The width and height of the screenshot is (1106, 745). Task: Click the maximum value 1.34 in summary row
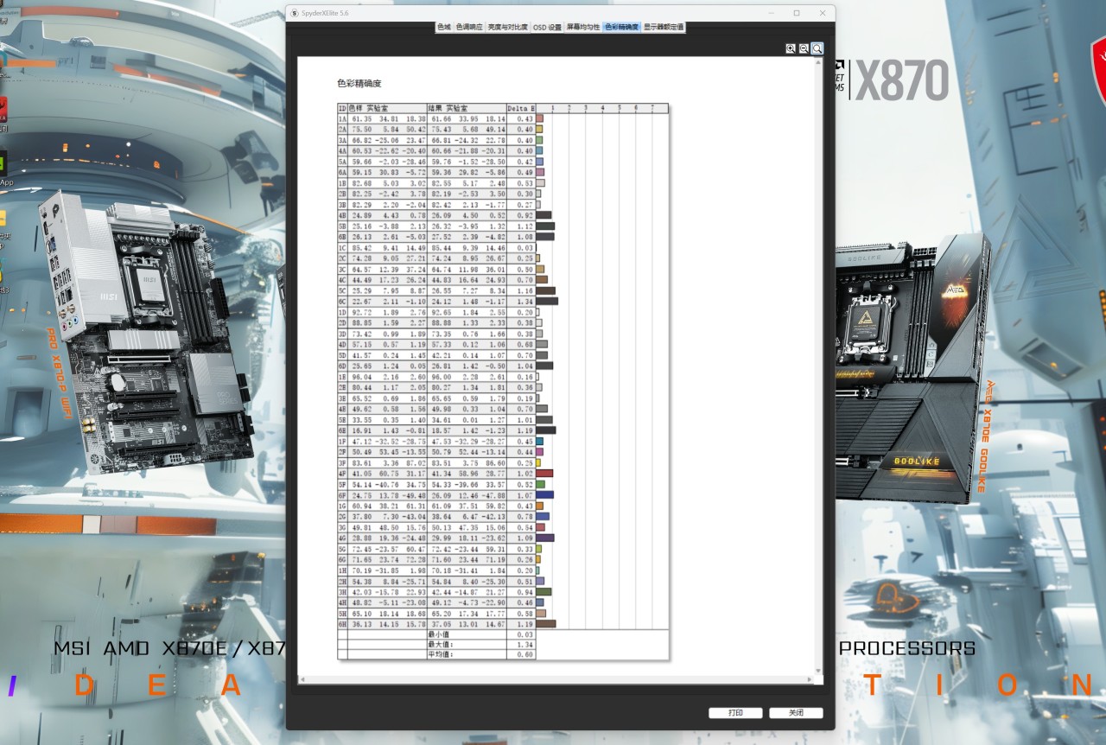524,645
